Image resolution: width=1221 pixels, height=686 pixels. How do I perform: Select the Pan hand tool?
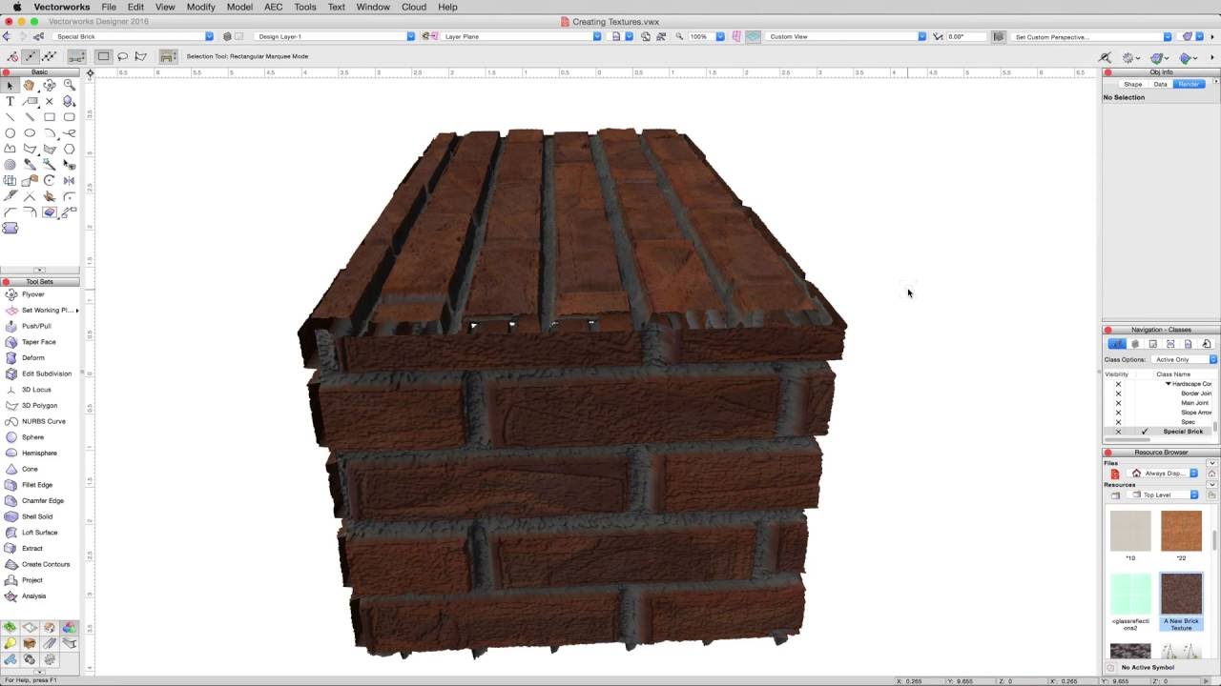pos(30,85)
